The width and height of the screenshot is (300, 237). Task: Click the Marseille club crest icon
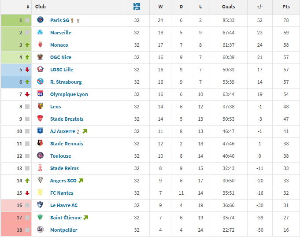41,33
